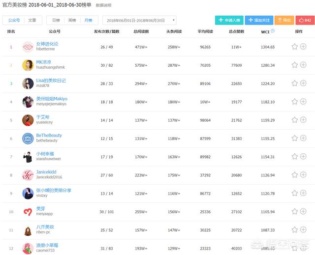Click the 添加关注 button
The width and height of the screenshot is (315, 255).
click(259, 20)
